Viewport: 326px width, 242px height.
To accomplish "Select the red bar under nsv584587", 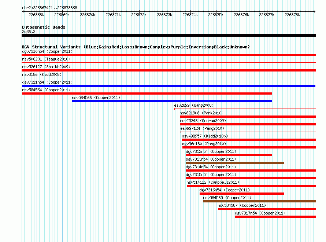I will coord(267,209).
